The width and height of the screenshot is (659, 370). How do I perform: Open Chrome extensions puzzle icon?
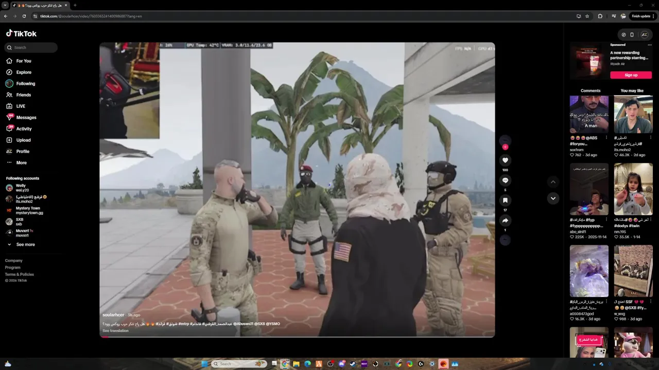coord(600,16)
